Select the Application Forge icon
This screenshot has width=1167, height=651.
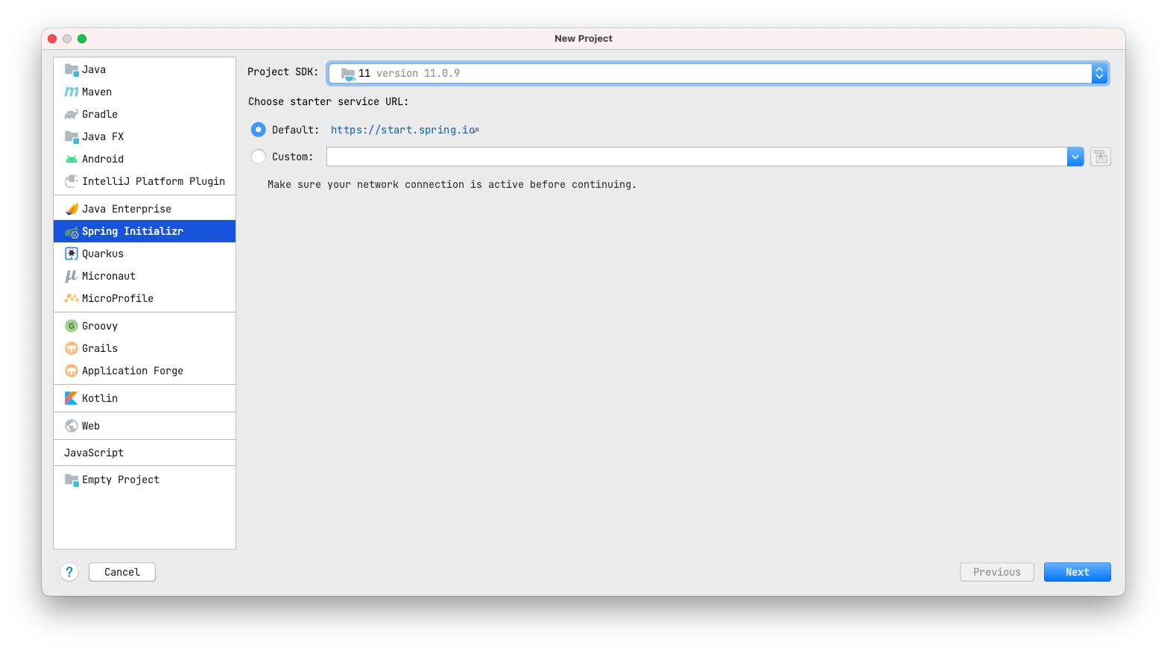(x=72, y=371)
